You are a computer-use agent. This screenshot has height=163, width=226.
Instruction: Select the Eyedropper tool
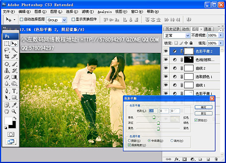[x=14, y=105]
